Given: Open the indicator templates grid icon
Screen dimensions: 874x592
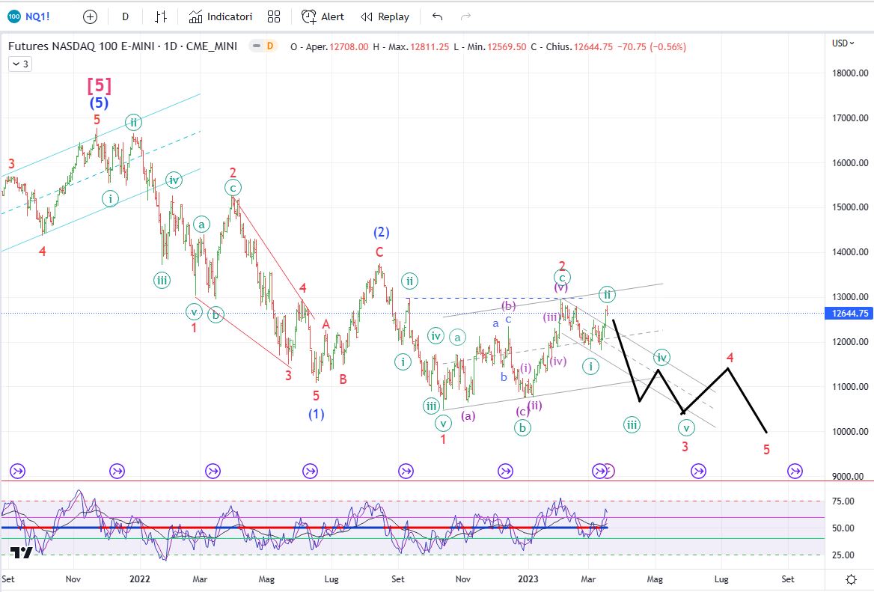Looking at the screenshot, I should (x=274, y=16).
